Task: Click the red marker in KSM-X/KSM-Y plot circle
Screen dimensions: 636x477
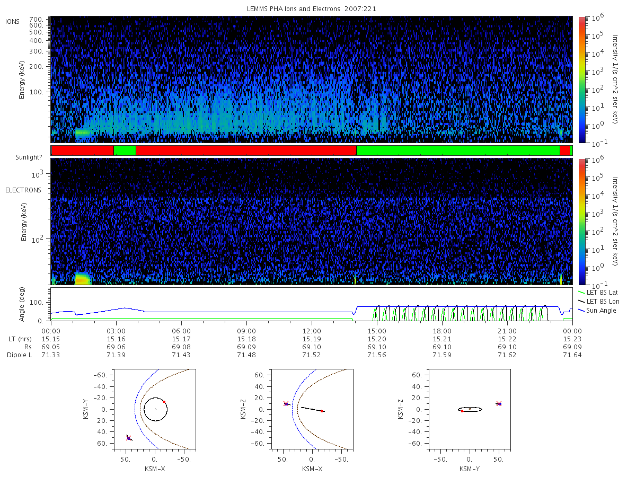Action: coord(164,401)
